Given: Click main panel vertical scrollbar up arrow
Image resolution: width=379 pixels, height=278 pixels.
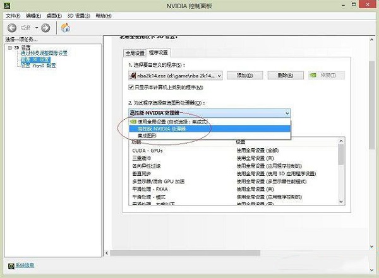Looking at the screenshot, I should pos(372,40).
